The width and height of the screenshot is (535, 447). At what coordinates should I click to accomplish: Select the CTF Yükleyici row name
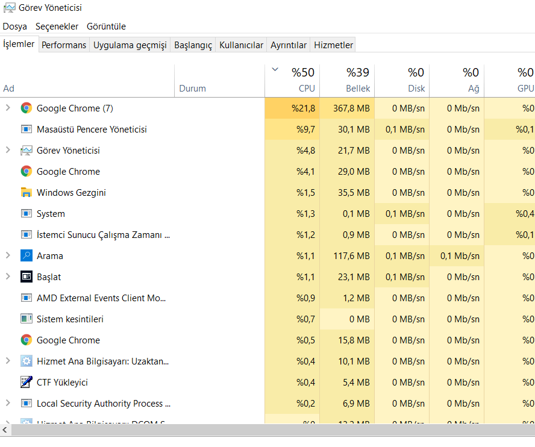click(62, 382)
